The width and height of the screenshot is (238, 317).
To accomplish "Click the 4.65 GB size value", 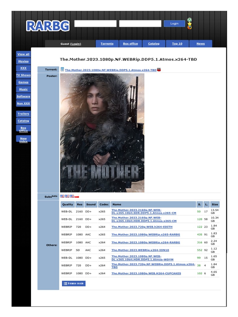I will tap(214, 273).
